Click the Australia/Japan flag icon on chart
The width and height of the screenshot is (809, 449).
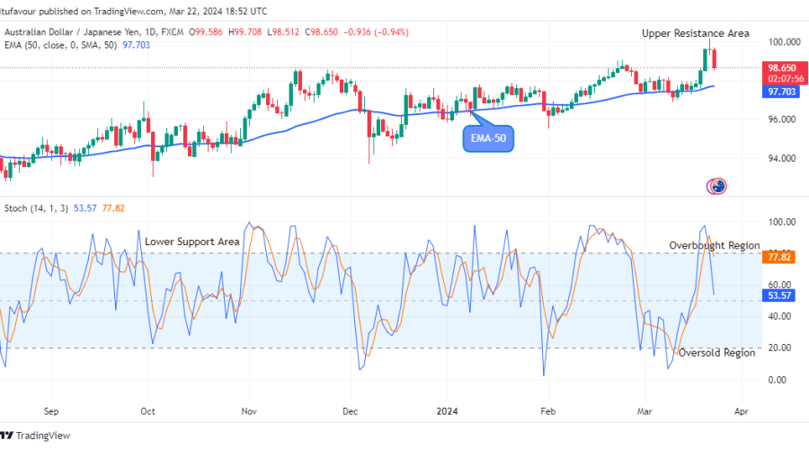coord(717,186)
